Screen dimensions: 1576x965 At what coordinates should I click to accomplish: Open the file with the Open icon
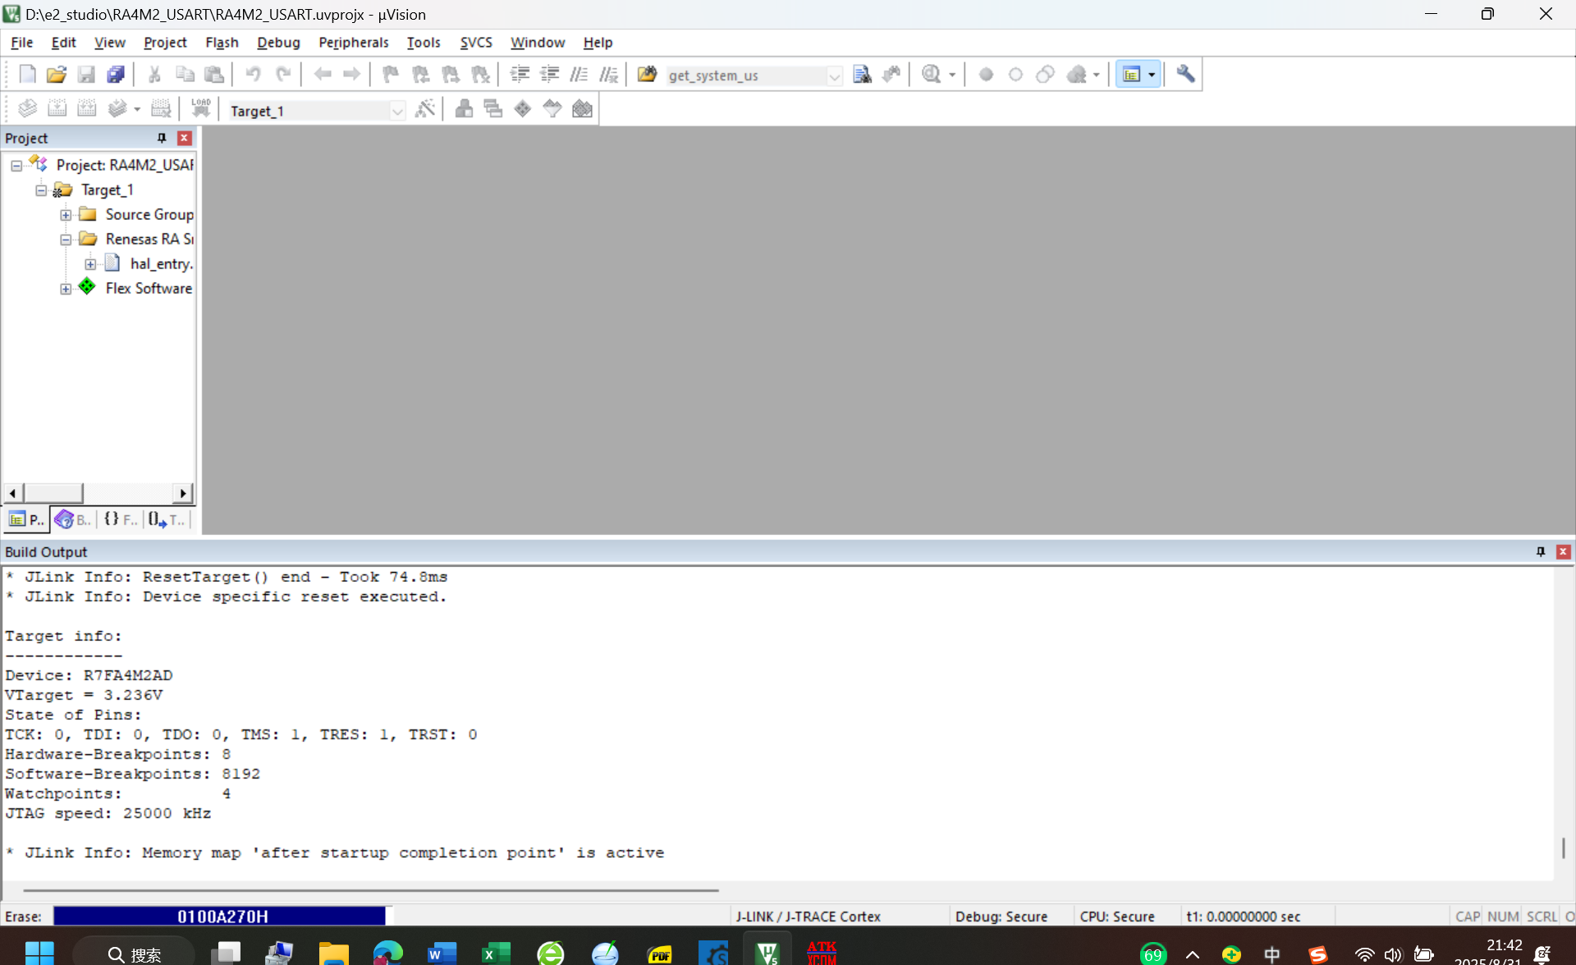tap(56, 75)
